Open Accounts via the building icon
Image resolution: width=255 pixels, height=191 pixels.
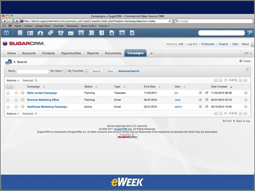tap(20, 33)
